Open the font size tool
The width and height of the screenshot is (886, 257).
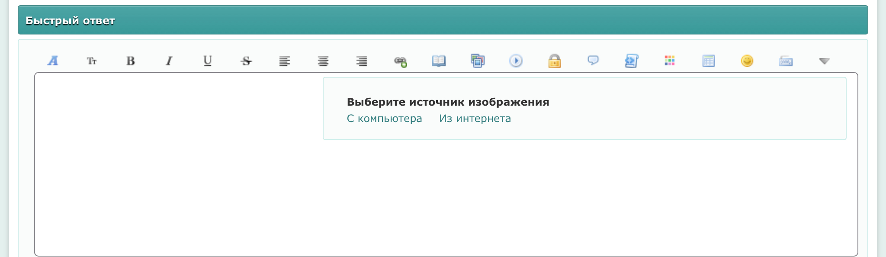pyautogui.click(x=92, y=61)
